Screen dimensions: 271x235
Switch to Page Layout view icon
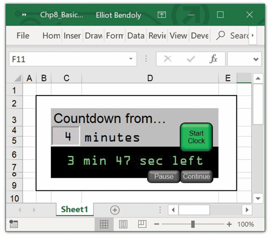(123, 224)
